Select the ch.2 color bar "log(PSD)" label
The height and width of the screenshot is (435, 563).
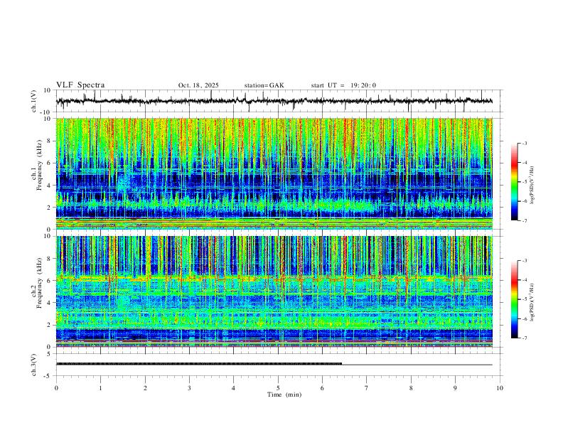[x=532, y=303]
